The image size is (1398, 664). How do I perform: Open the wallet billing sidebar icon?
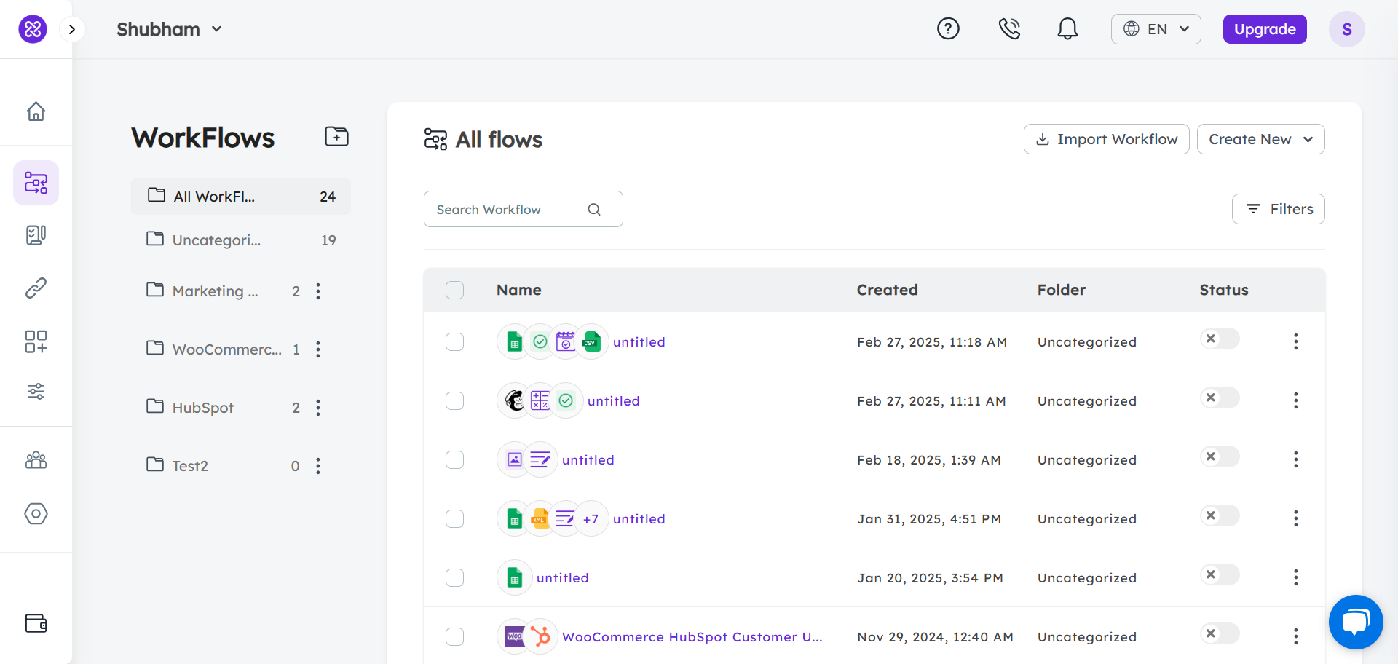36,623
